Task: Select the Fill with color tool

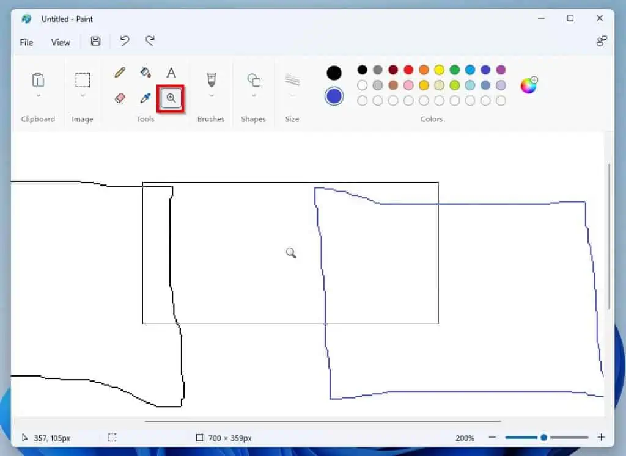Action: click(x=145, y=72)
